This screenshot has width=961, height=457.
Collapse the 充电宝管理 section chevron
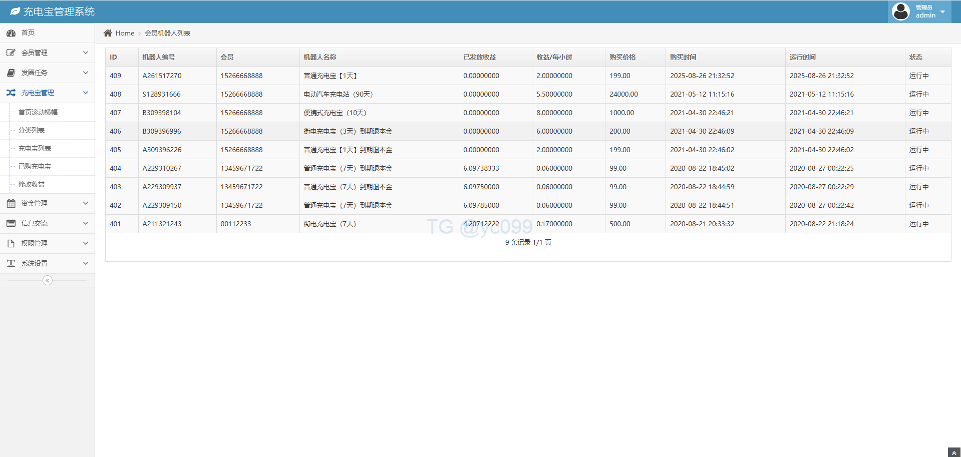pos(86,93)
